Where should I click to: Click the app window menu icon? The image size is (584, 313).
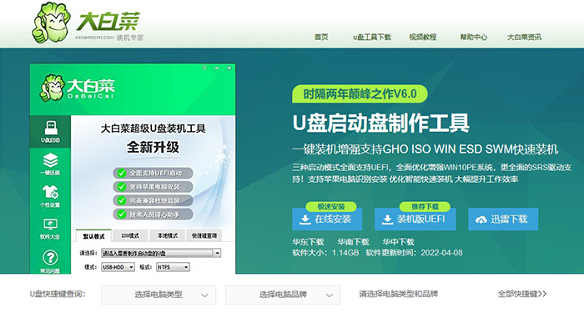[x=204, y=68]
